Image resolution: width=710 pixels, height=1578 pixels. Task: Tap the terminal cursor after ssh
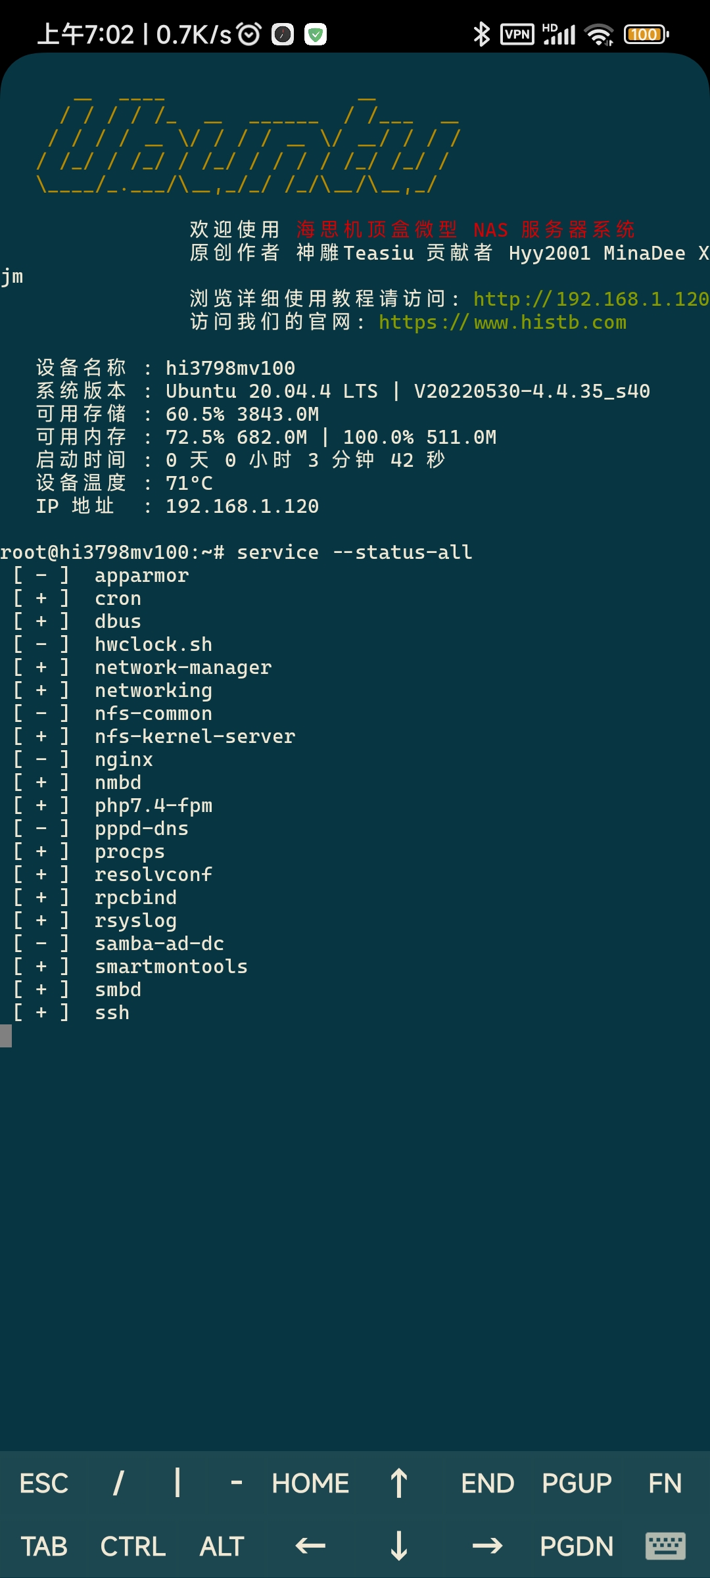click(6, 1036)
